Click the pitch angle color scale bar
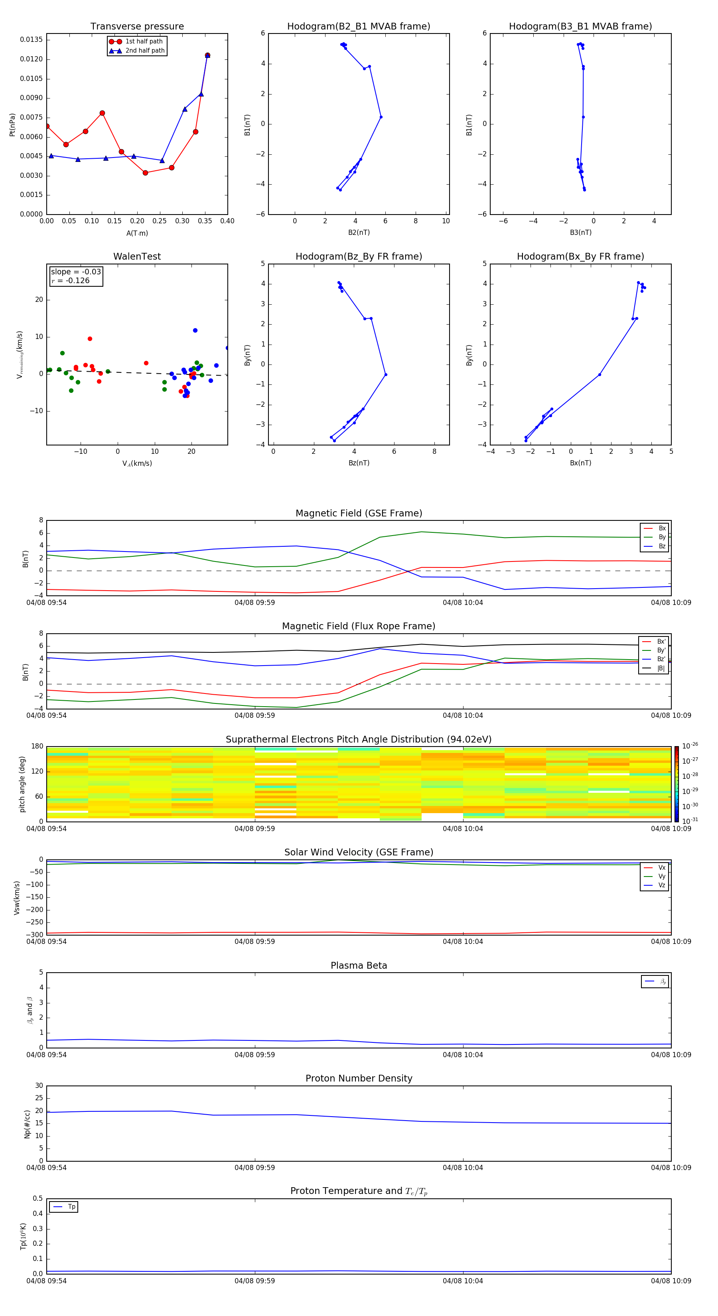The height and width of the screenshot is (1316, 718). coord(677,784)
